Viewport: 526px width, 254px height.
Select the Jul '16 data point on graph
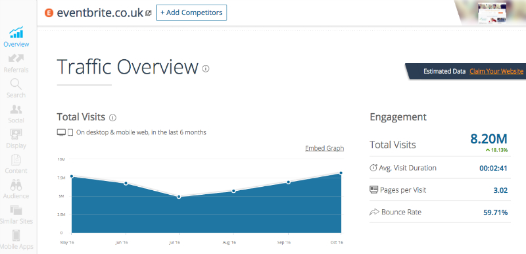point(179,197)
